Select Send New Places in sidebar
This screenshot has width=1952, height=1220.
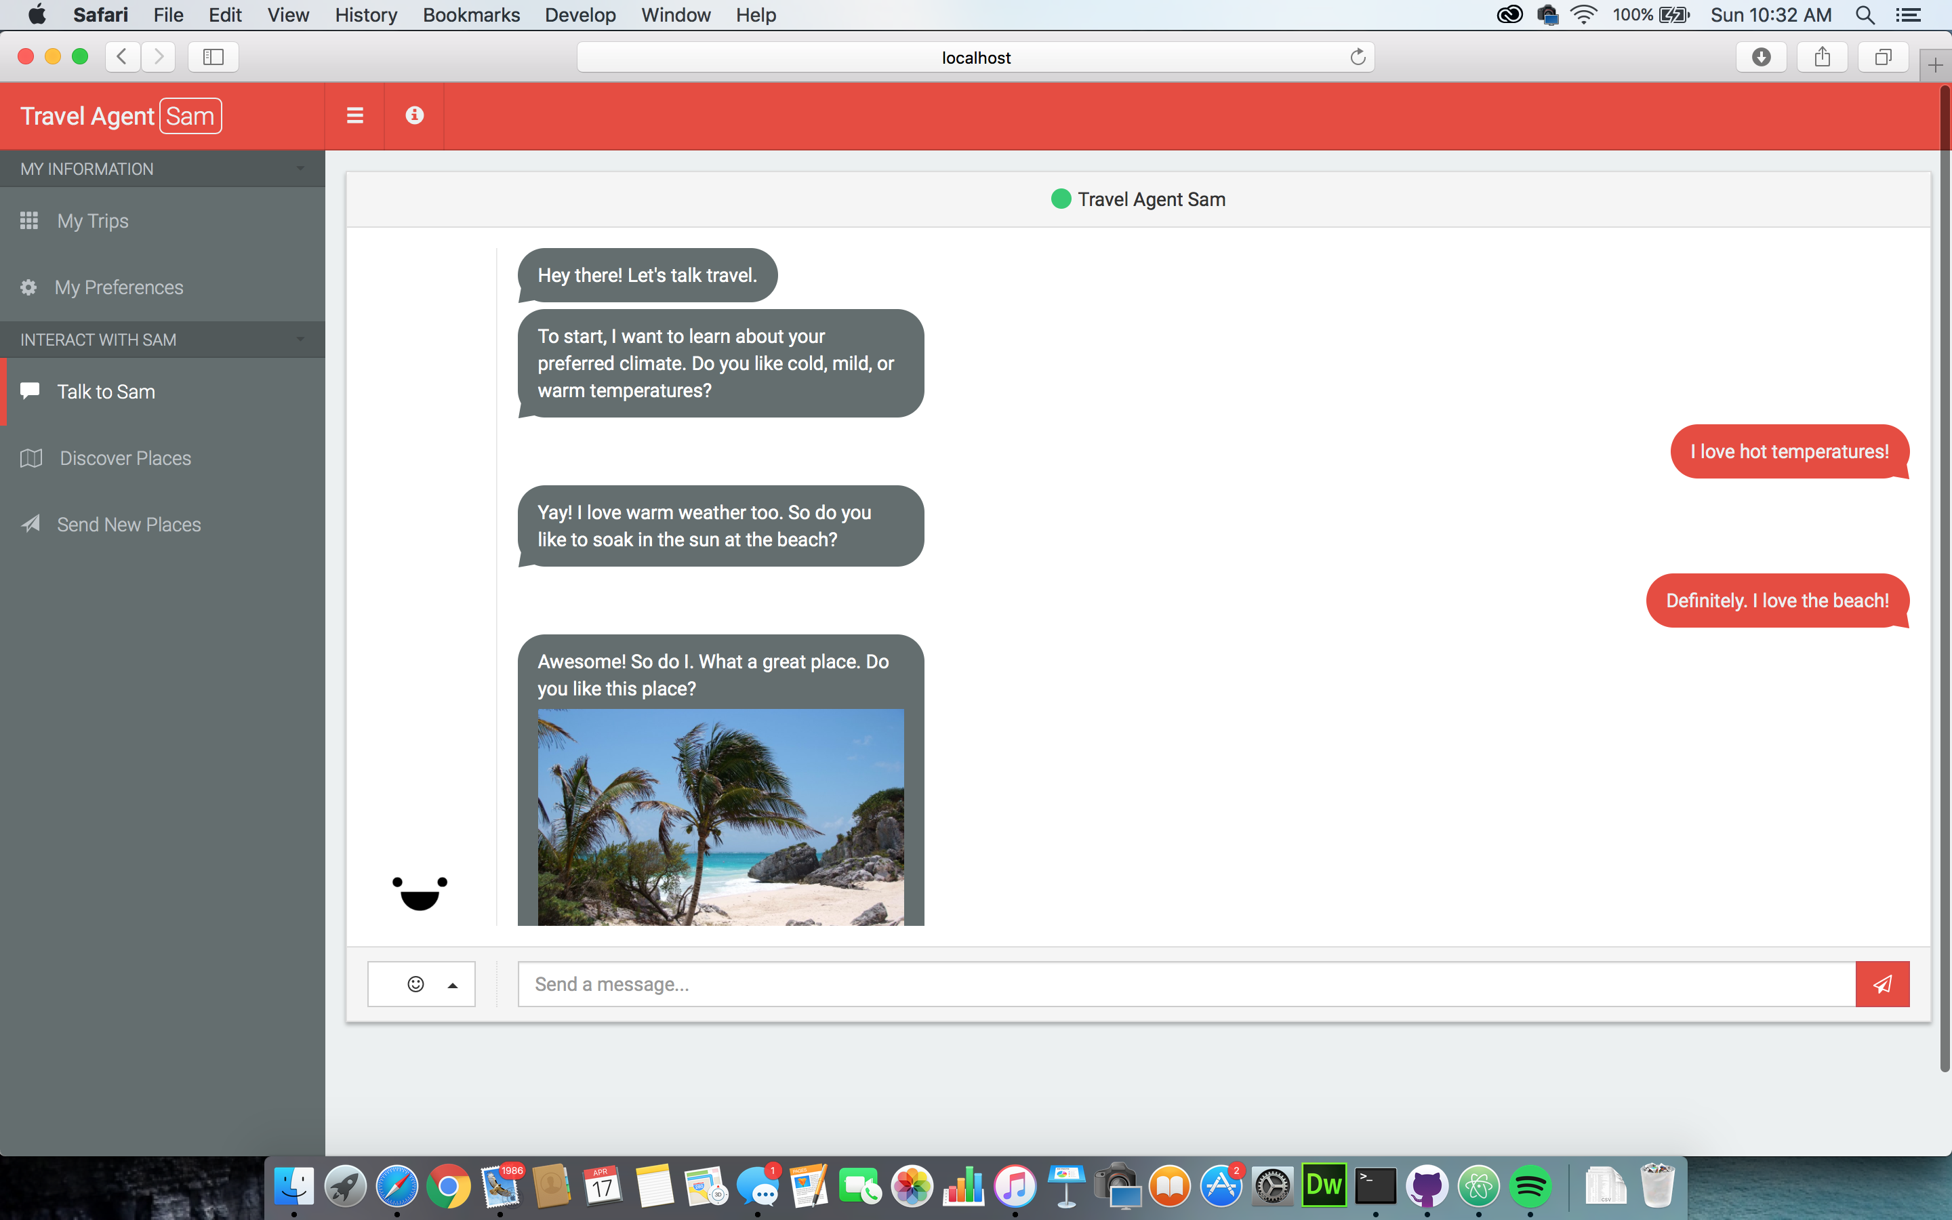[128, 525]
